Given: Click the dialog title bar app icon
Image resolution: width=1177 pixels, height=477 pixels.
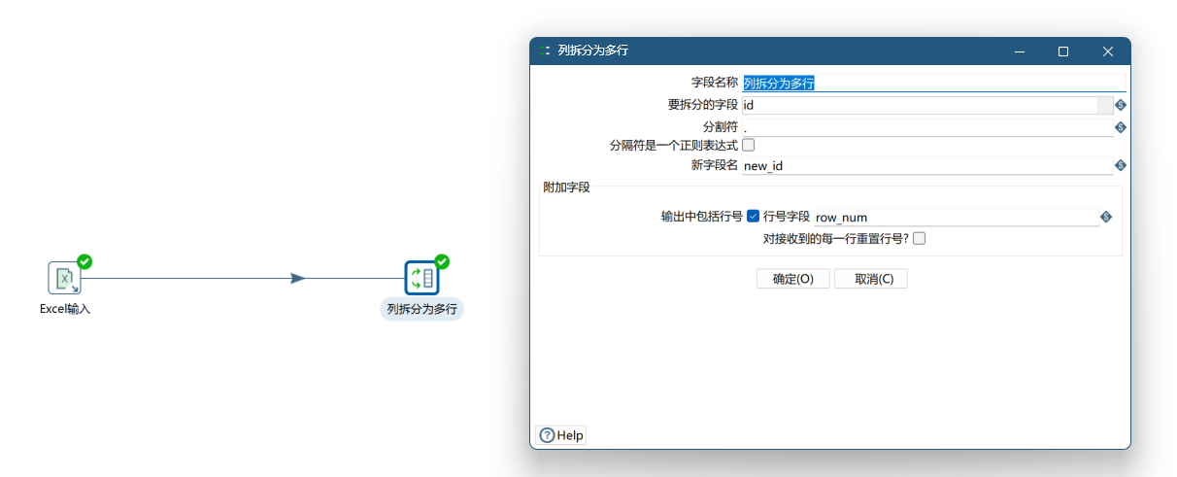Looking at the screenshot, I should coord(545,51).
